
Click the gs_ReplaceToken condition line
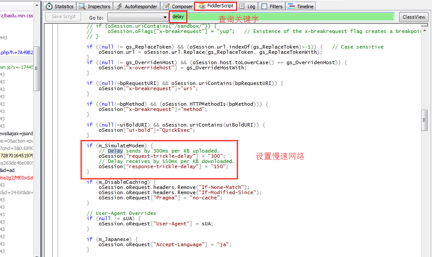[x=204, y=47]
